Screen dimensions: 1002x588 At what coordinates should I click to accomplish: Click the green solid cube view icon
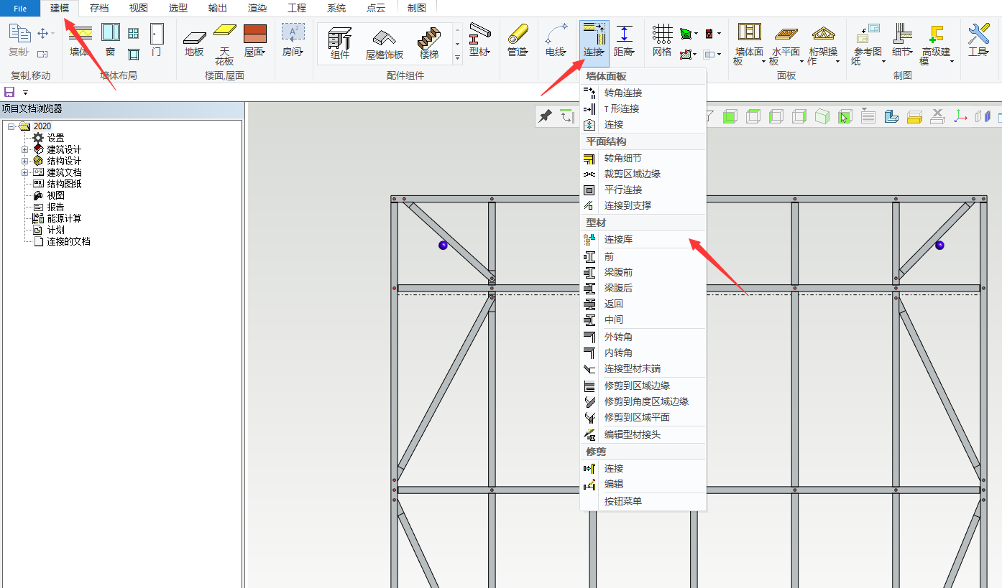pyautogui.click(x=730, y=116)
